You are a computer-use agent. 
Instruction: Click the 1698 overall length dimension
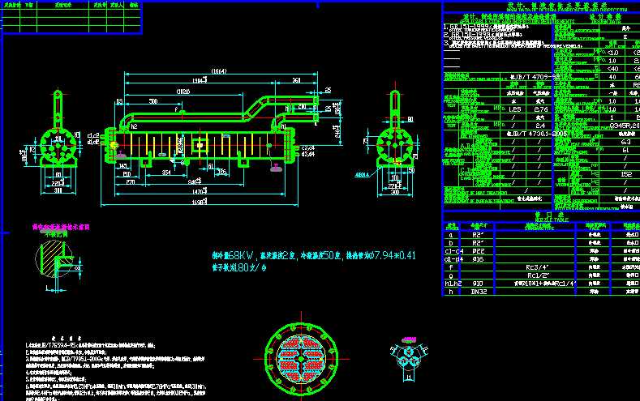coord(199,202)
